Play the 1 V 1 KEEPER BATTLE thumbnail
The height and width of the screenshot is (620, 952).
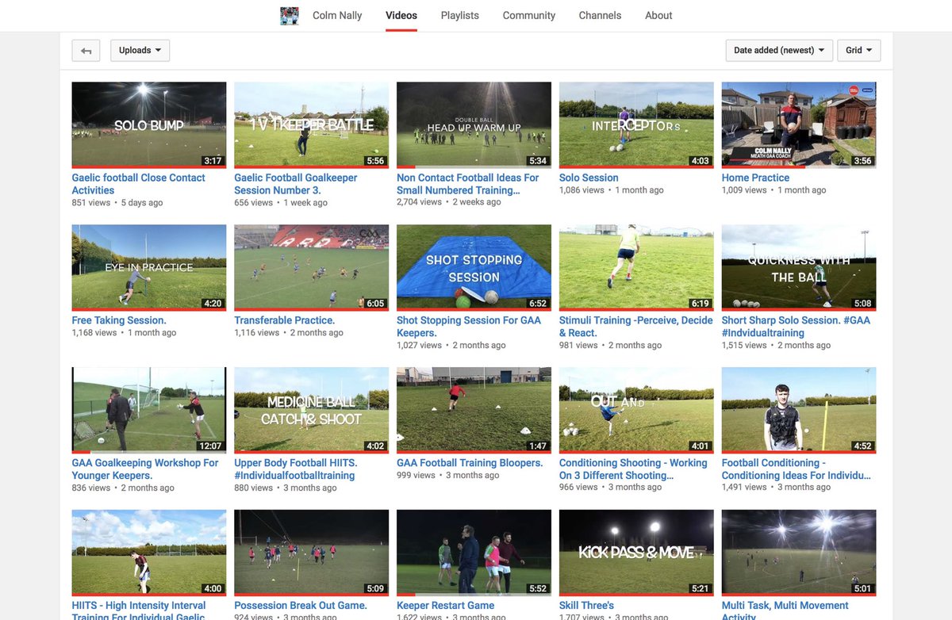pos(312,125)
